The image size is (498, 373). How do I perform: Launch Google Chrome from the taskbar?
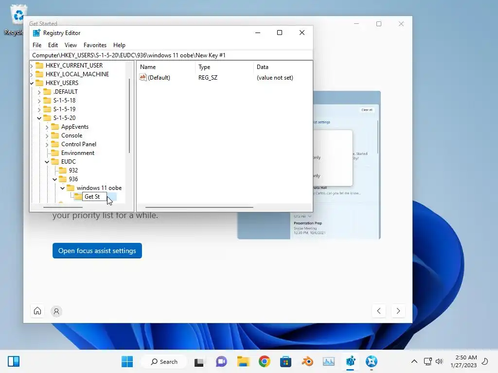[264, 361]
